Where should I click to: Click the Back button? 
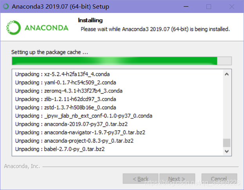pos(141,179)
